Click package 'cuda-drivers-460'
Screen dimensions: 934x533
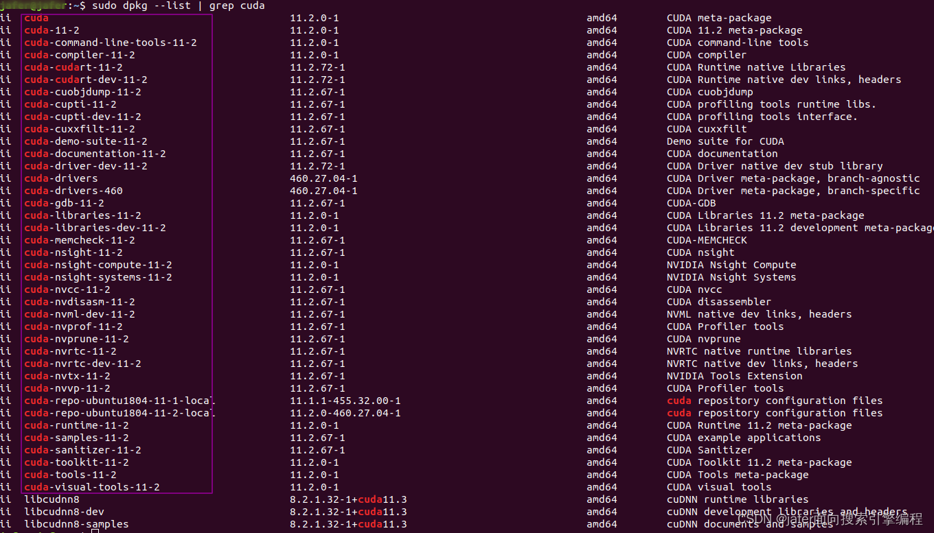(x=73, y=191)
